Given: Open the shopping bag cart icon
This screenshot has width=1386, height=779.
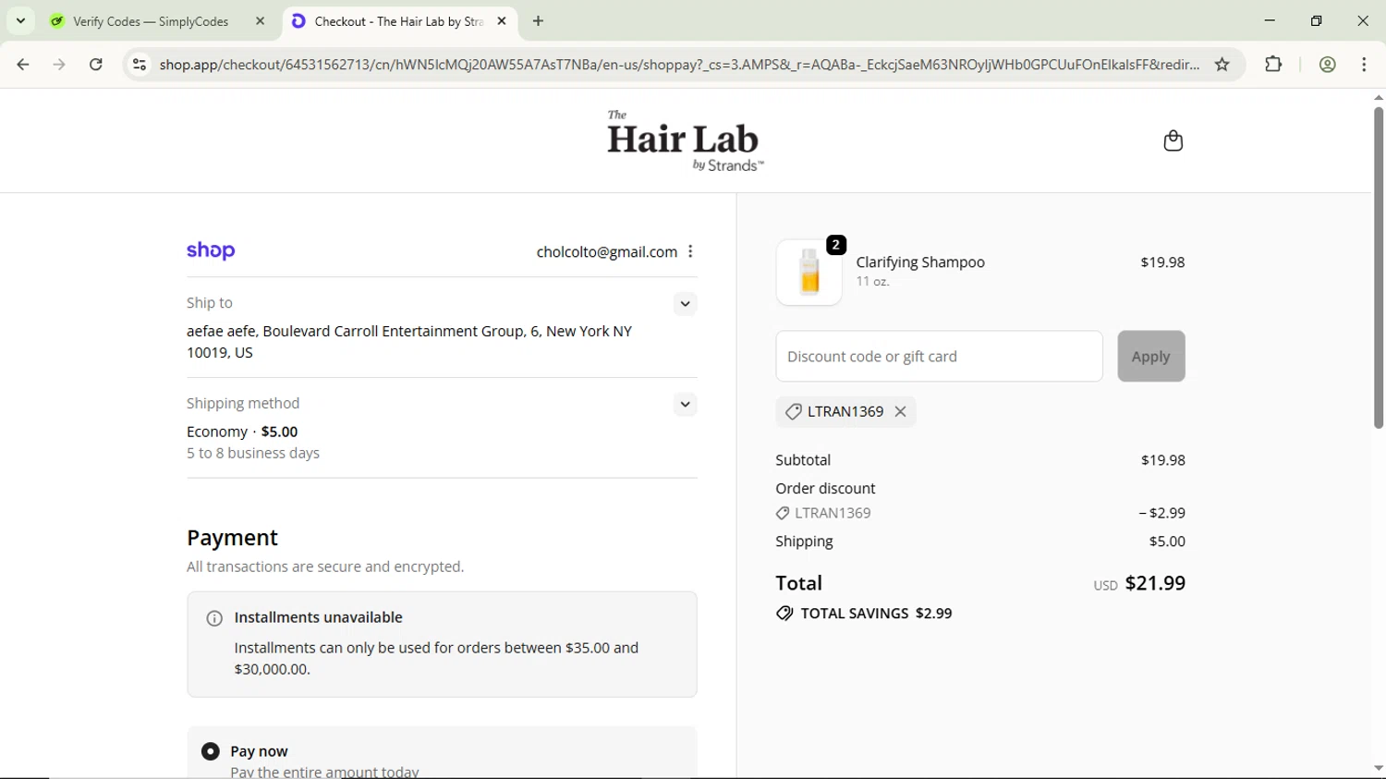Looking at the screenshot, I should point(1173,140).
